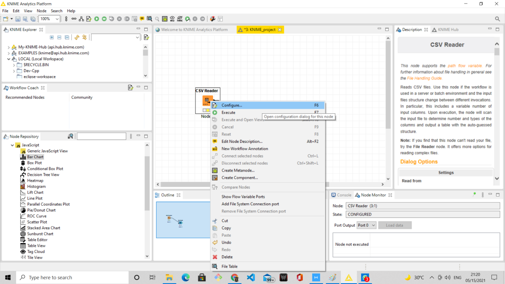This screenshot has height=284, width=505.
Task: Expand the My-KNIME-Hub tree entry
Action: pyautogui.click(x=8, y=47)
